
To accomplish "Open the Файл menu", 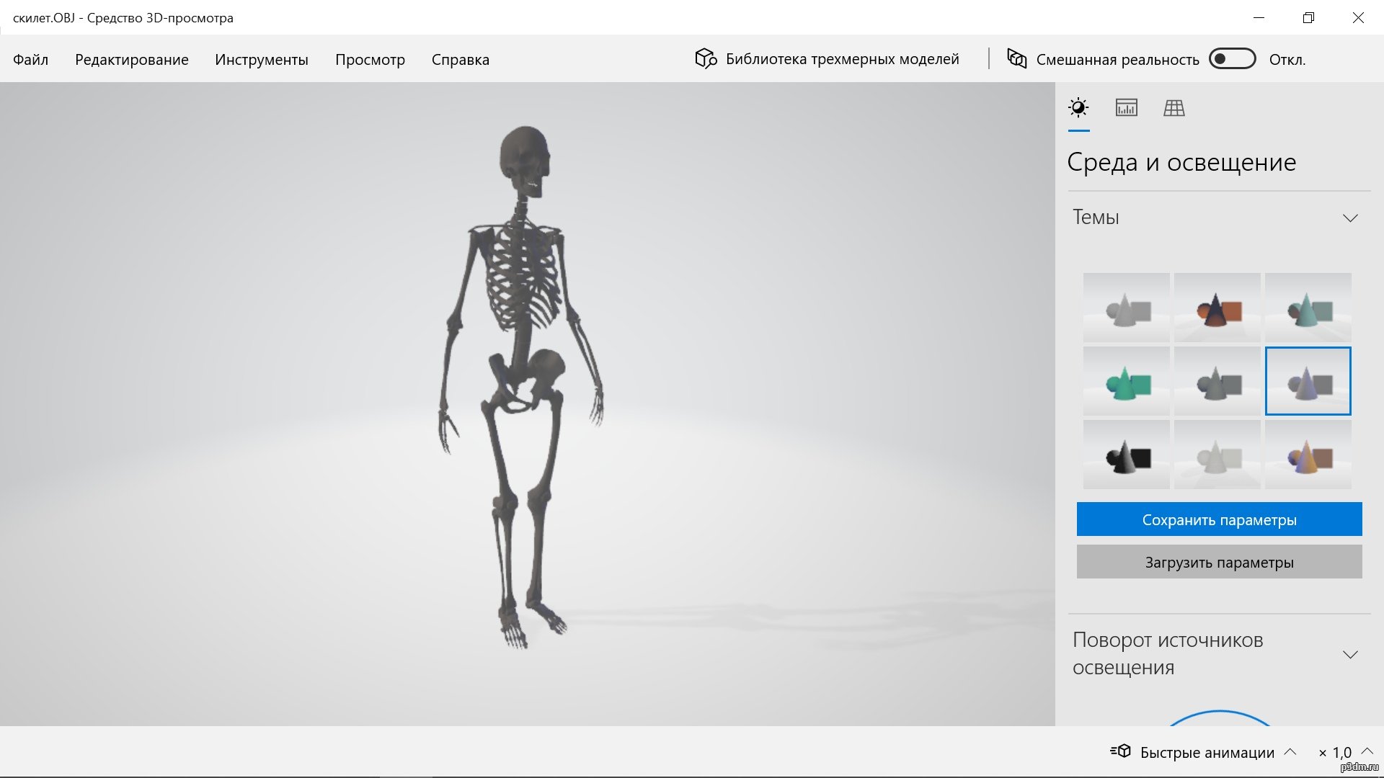I will [30, 60].
